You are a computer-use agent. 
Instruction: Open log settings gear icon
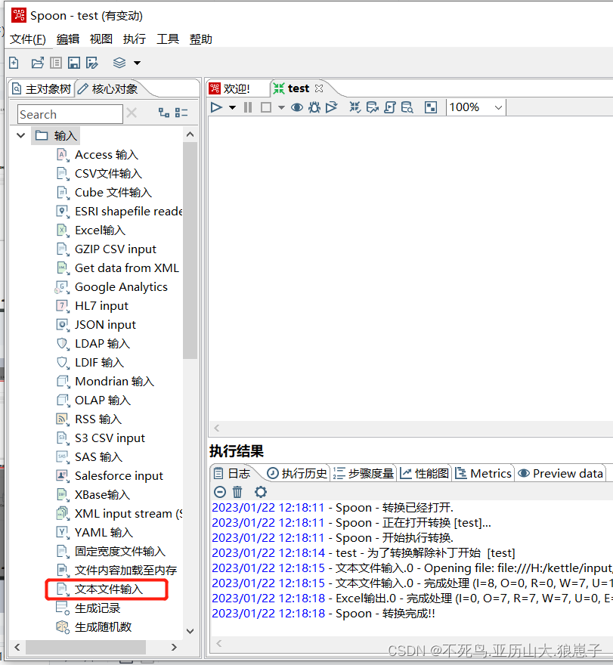(x=261, y=492)
